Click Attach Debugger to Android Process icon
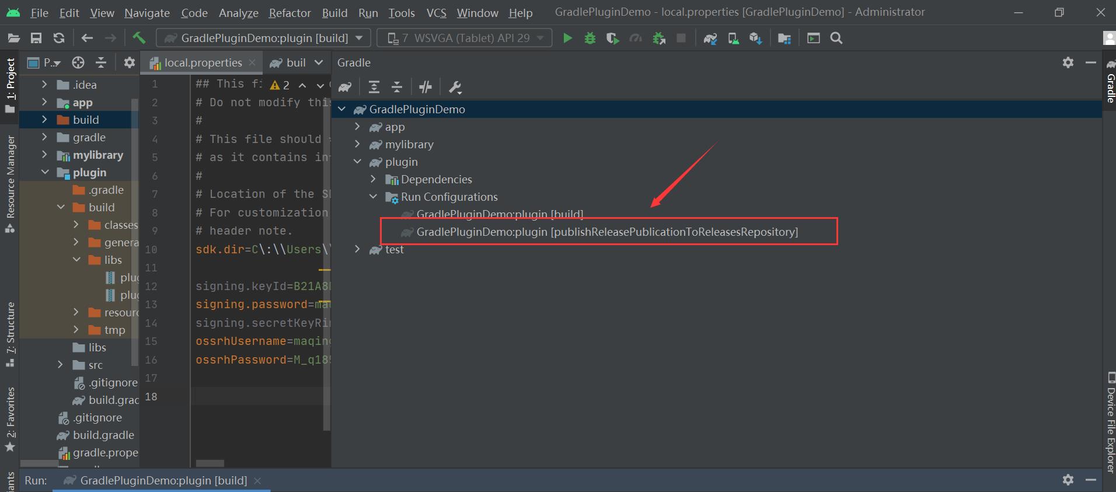The width and height of the screenshot is (1116, 492). [x=659, y=39]
